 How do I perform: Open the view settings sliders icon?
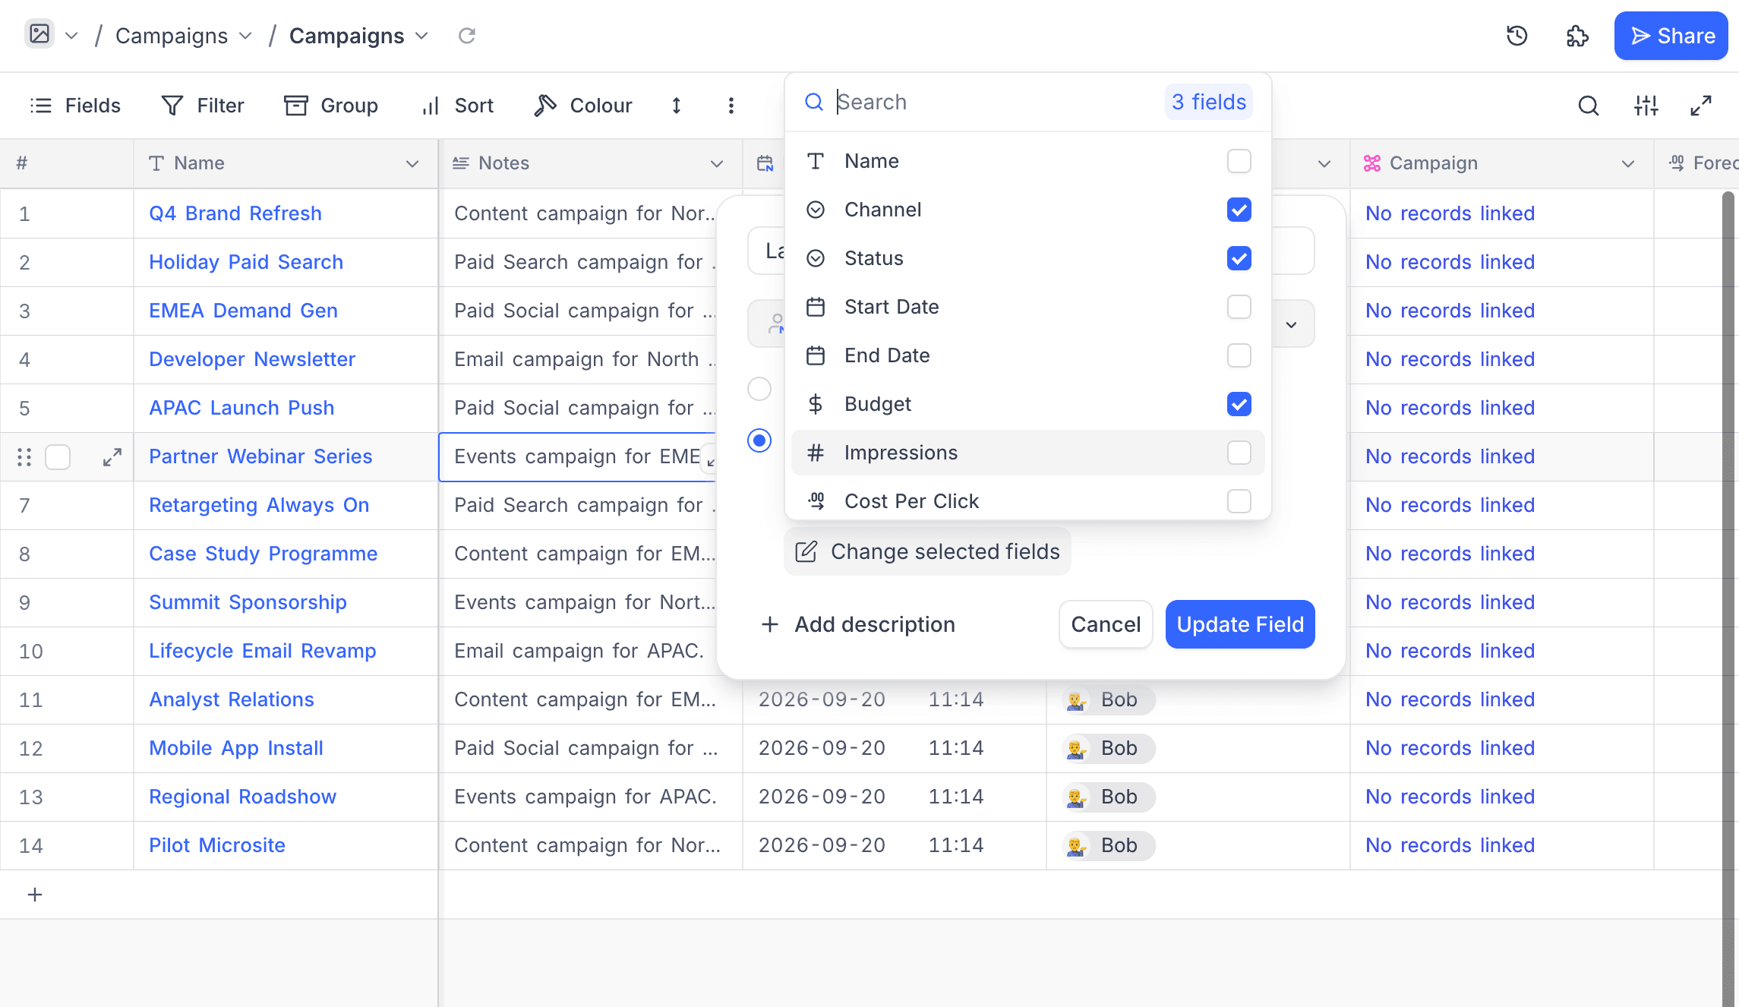coord(1646,106)
